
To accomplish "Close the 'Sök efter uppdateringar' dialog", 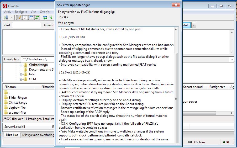I will pyautogui.click(x=176, y=5).
